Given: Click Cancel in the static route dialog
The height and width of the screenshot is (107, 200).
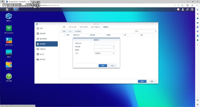Looking at the screenshot, I should (112, 66).
